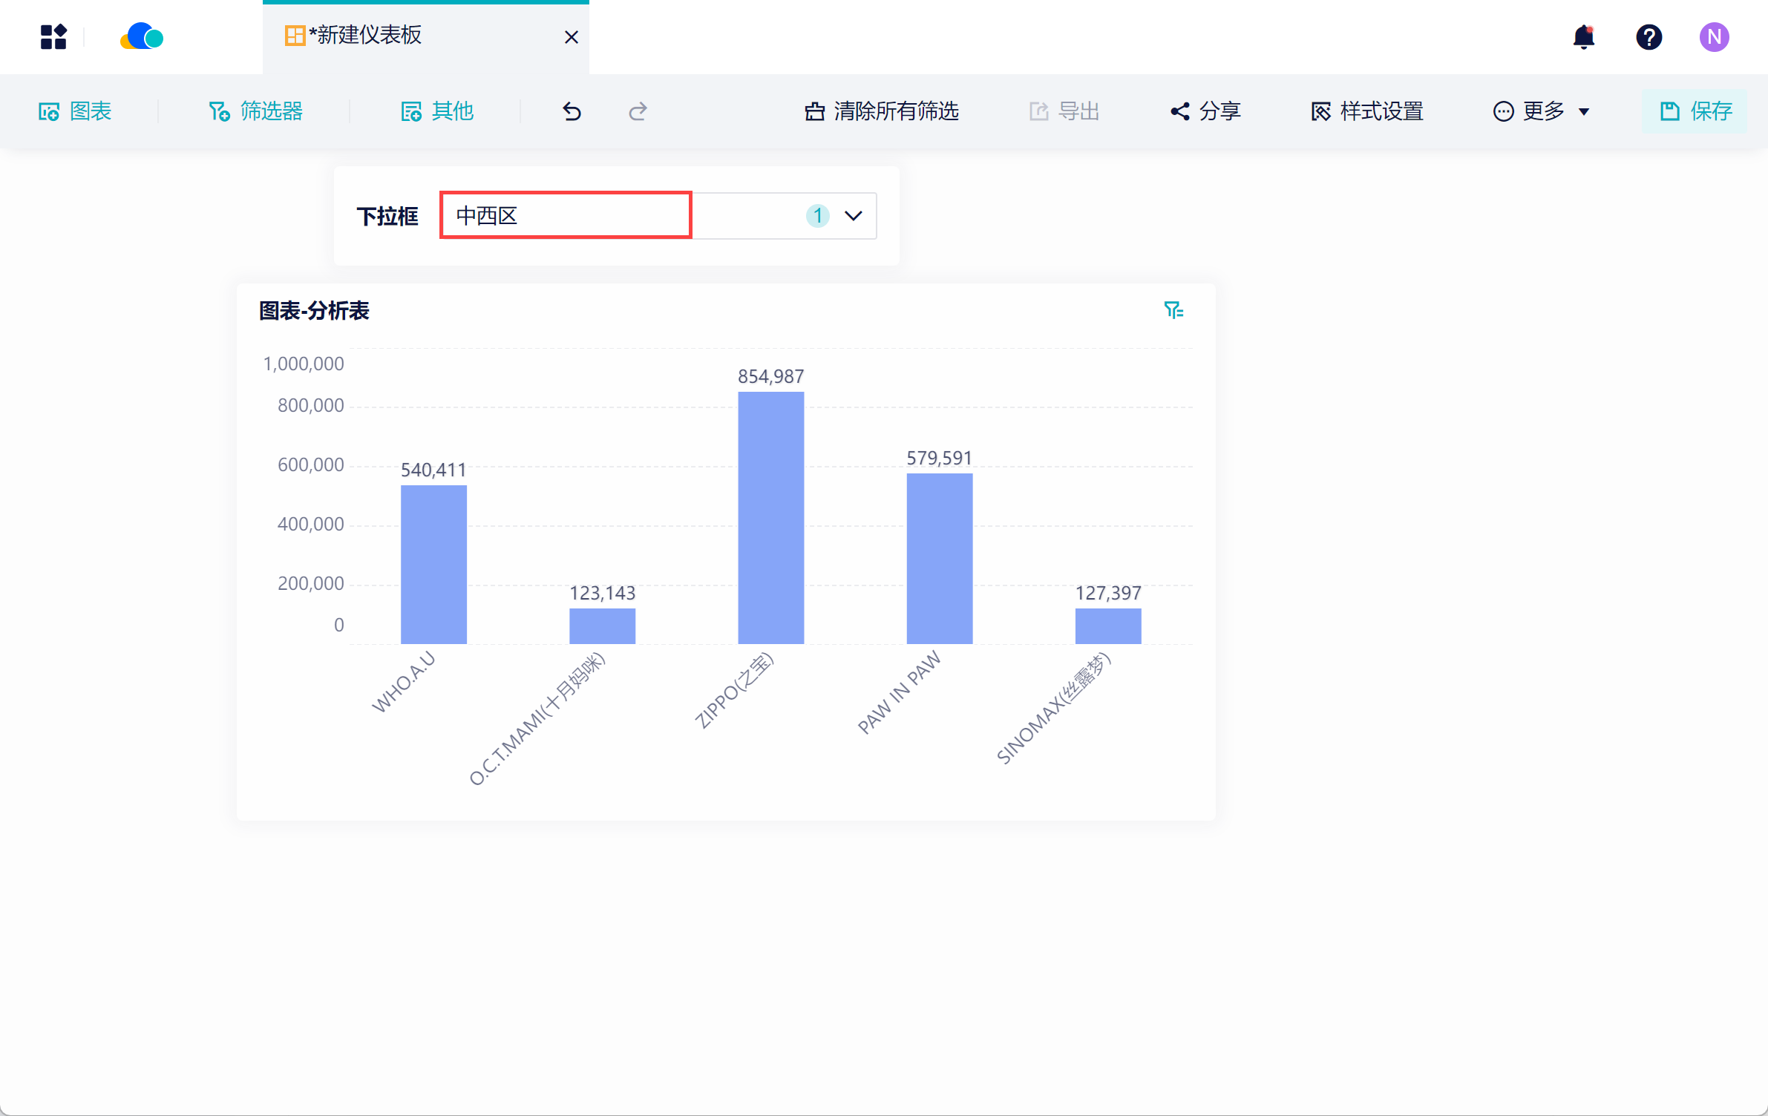This screenshot has width=1768, height=1116.
Task: Click the 1,000,000 y-axis label
Action: 304,364
